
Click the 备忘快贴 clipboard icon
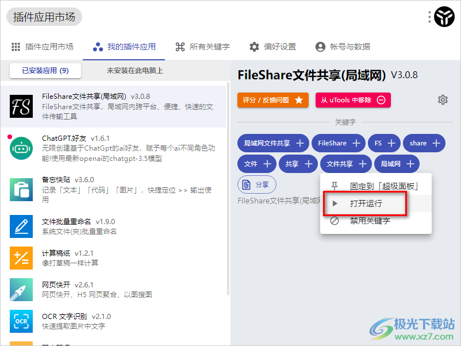21,190
